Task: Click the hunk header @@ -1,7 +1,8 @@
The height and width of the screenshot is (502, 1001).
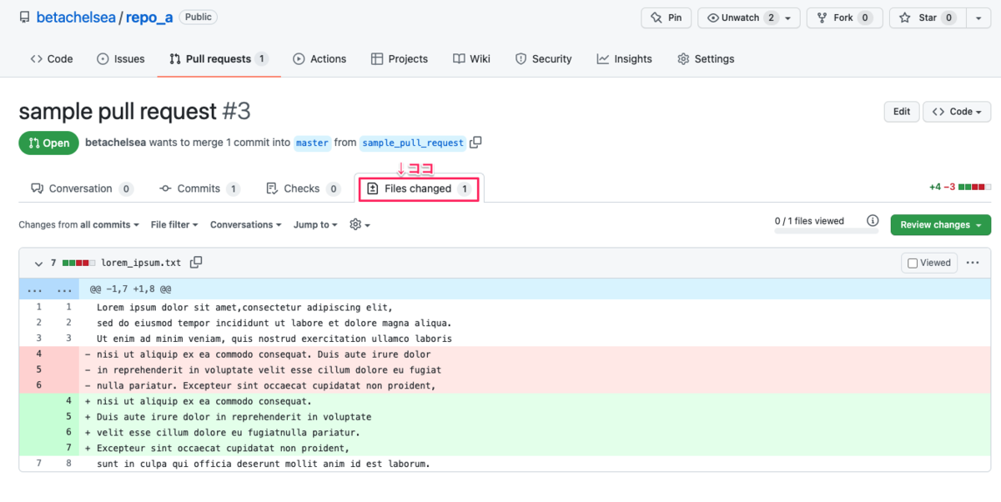Action: coord(131,289)
